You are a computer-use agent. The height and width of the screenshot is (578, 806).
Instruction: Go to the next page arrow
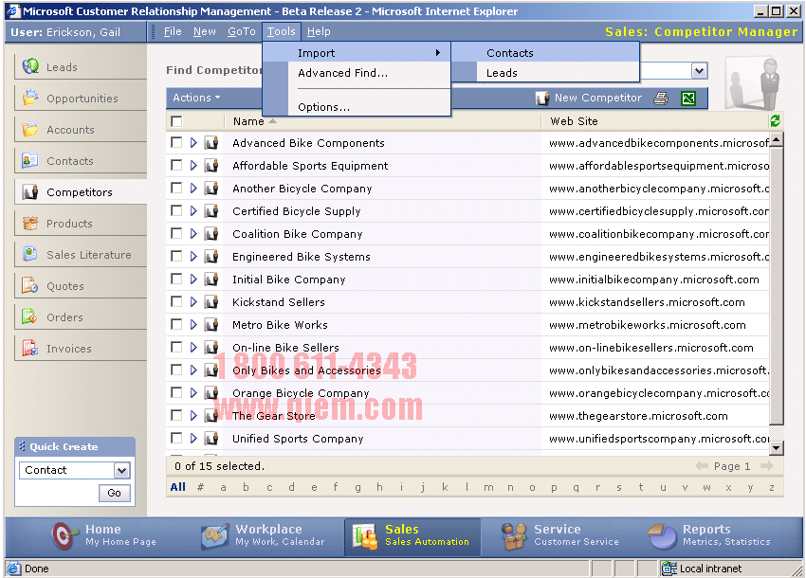tap(767, 465)
